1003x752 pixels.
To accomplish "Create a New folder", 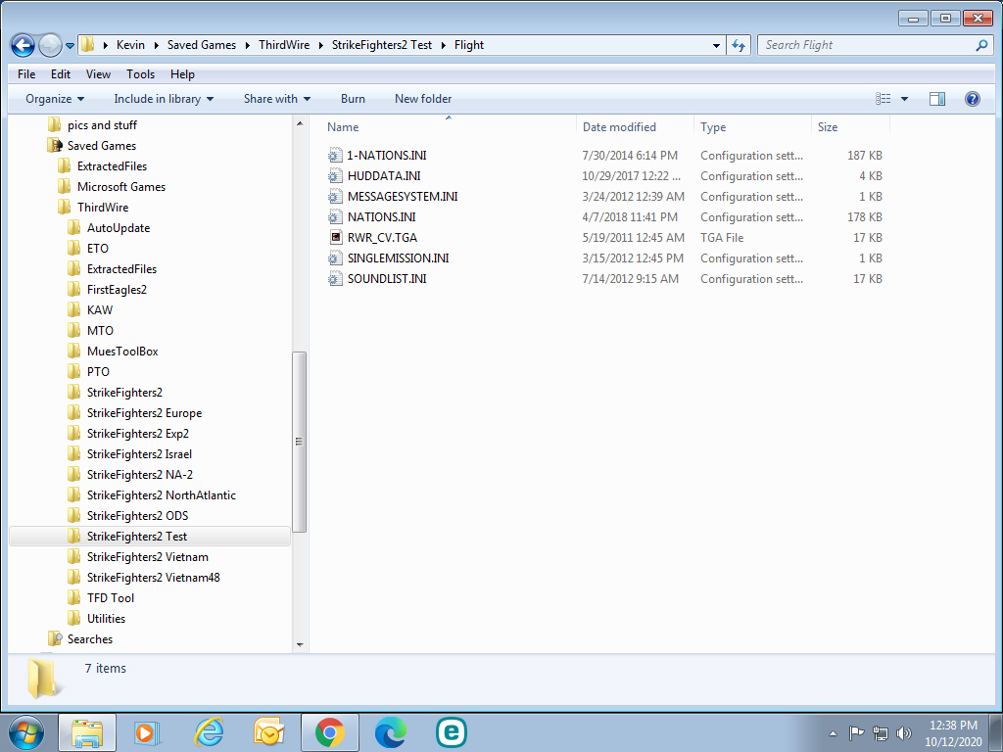I will 423,99.
